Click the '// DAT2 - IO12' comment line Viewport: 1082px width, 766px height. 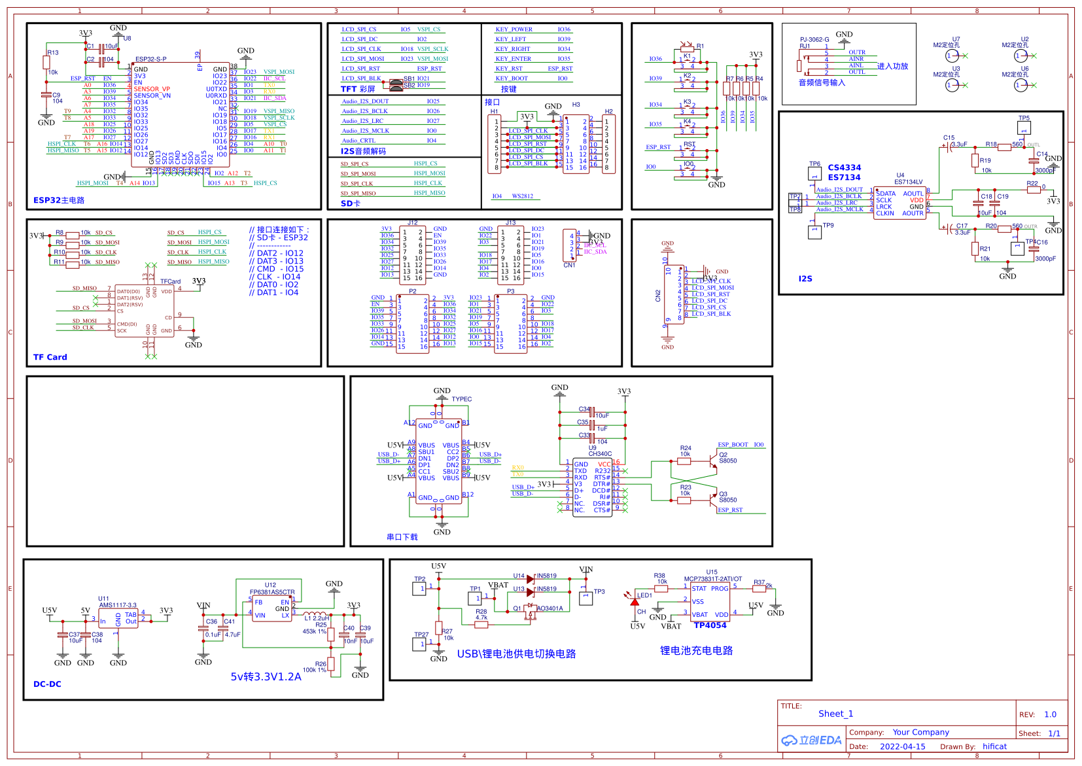click(276, 253)
